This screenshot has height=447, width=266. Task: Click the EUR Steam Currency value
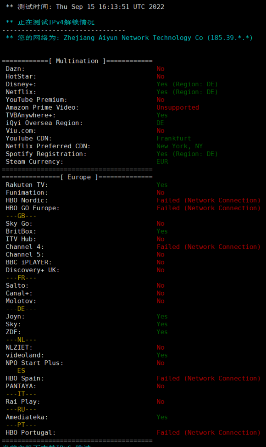coord(162,162)
